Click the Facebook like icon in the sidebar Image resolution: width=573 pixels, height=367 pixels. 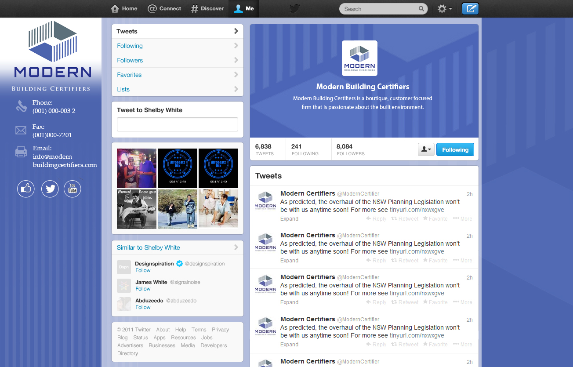[x=25, y=189]
